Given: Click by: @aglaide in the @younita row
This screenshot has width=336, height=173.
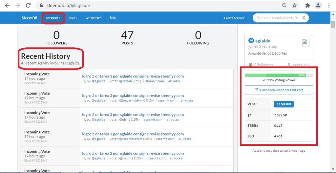Looking at the screenshot, I should (x=98, y=158).
